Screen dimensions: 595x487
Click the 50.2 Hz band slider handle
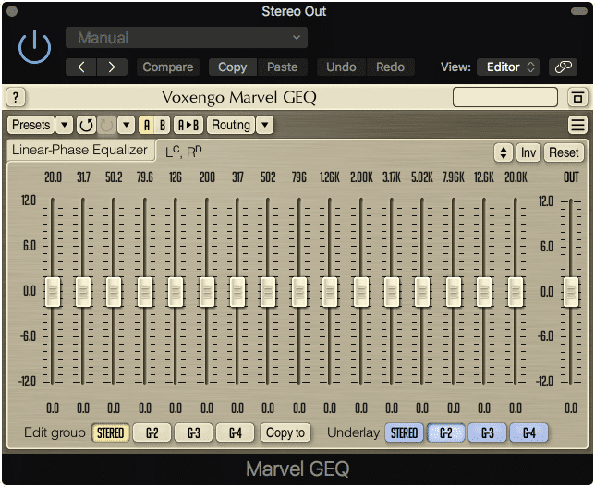click(x=114, y=291)
